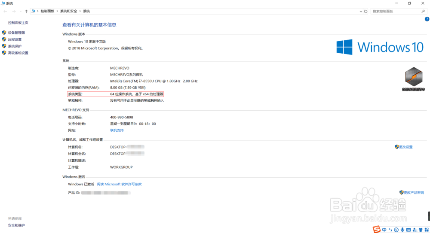Toggle Sogou Chinese/English 中 mode
430x233 pixels.
tap(384, 230)
